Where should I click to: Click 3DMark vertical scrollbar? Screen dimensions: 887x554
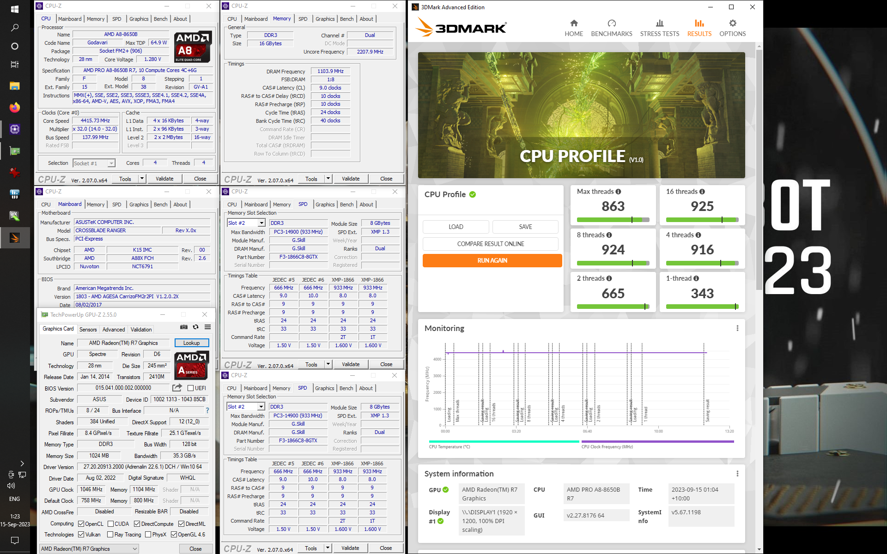tap(759, 169)
